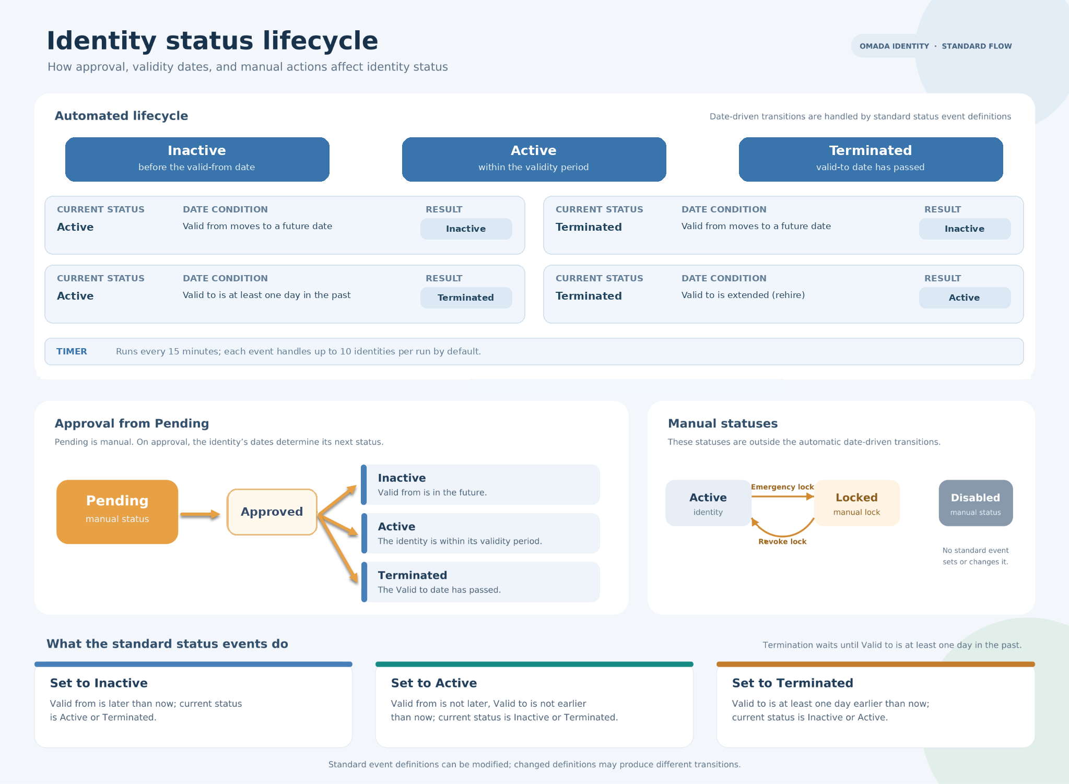Select the Inactive 'before the valid-from date' box
1069x784 pixels.
[x=197, y=159]
